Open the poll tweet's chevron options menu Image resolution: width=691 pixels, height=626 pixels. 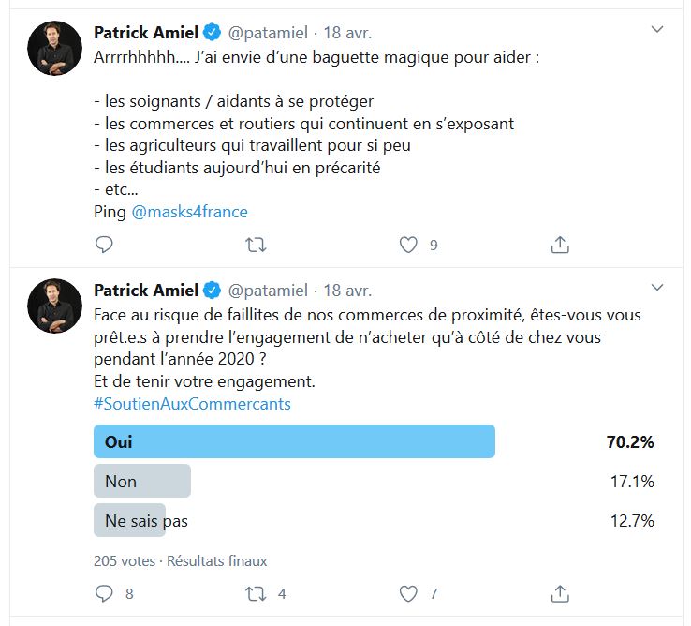click(x=657, y=288)
